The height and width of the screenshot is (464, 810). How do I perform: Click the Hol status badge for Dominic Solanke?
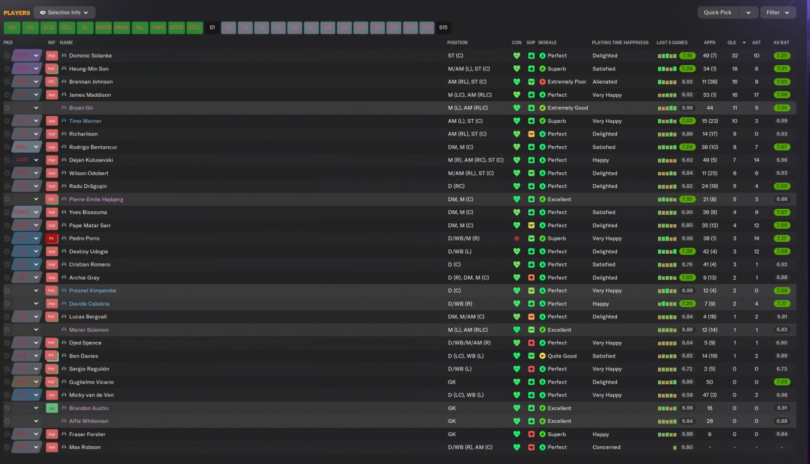coord(52,56)
